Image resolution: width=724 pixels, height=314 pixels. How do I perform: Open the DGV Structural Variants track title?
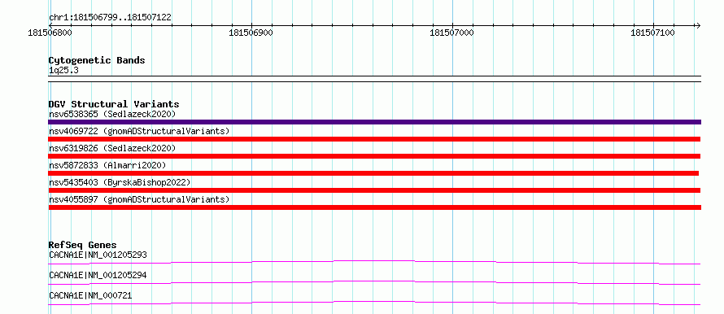tap(114, 104)
